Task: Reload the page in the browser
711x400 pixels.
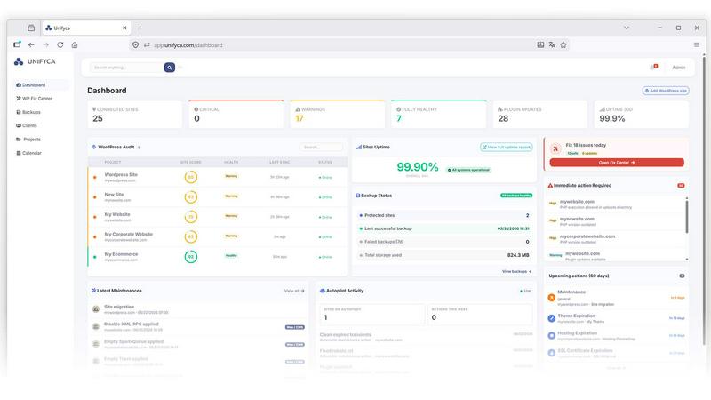Action: tap(60, 45)
